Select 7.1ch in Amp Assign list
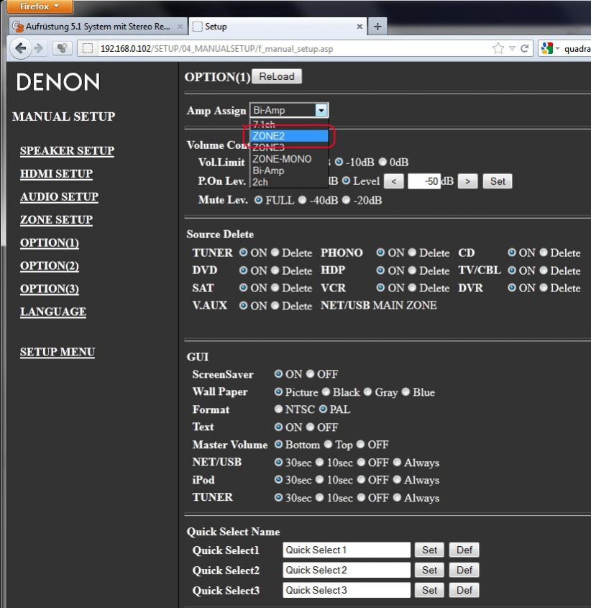591x608 pixels. [289, 124]
